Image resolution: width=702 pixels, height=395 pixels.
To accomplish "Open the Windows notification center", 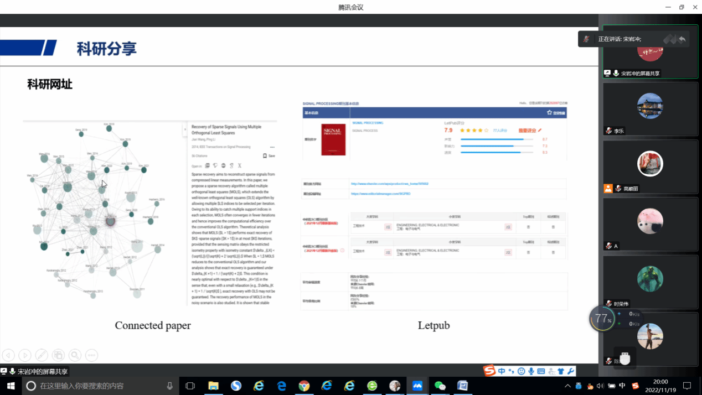I will point(687,386).
